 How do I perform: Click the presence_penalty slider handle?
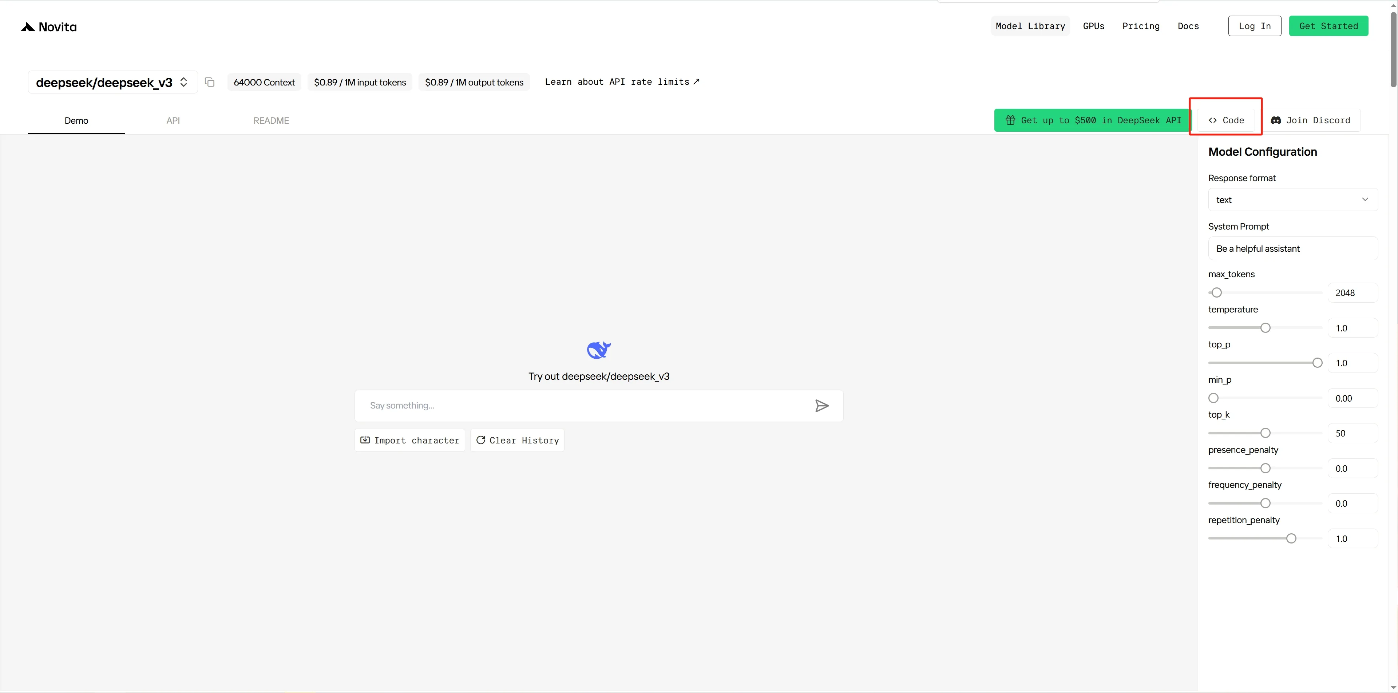pos(1265,469)
